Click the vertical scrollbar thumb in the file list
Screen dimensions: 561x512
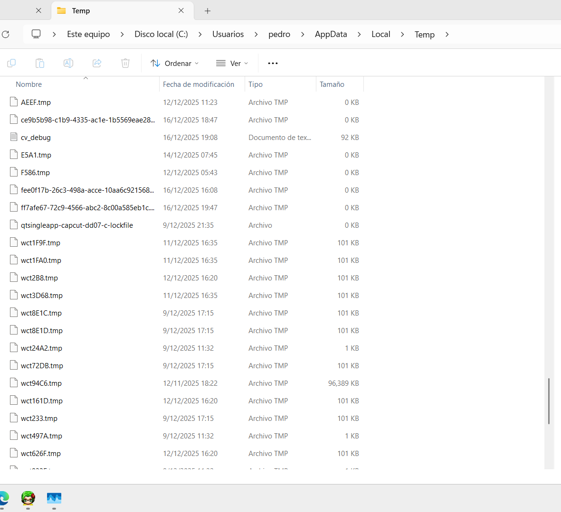[x=549, y=401]
